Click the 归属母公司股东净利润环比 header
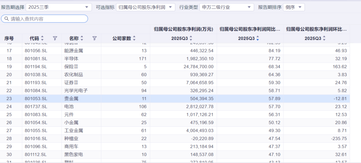This screenshot has width=361, height=163. [317, 29]
